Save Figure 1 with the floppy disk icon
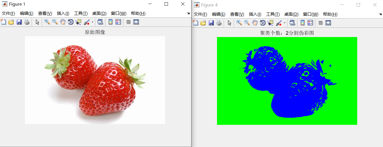This screenshot has height=147, width=383. coord(19,22)
